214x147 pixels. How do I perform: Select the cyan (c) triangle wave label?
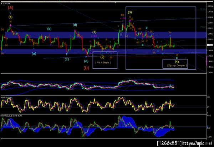point(67,59)
